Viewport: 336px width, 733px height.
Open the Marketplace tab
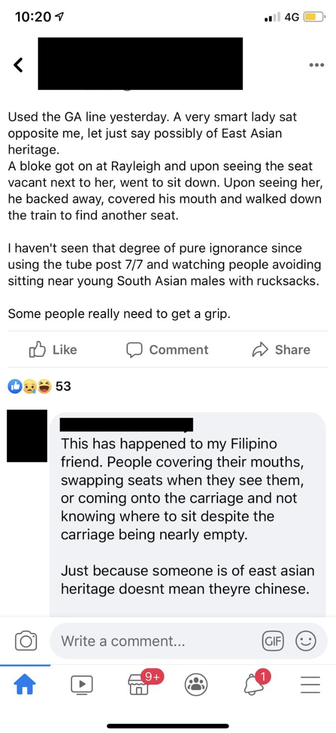coord(139,684)
